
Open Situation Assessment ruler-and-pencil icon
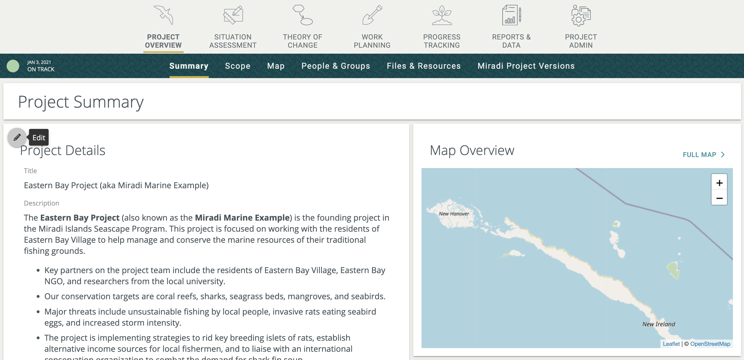click(233, 15)
